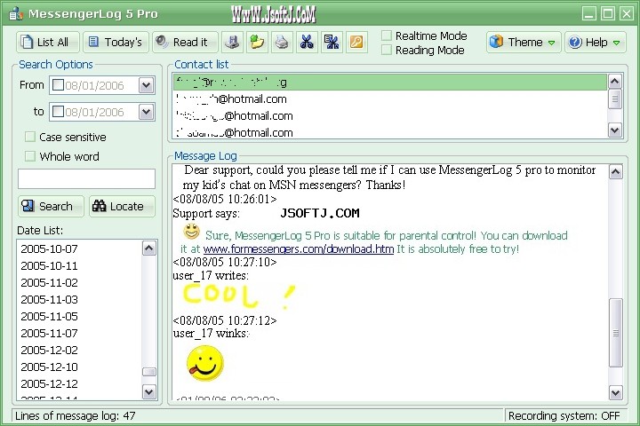Click Contact list scroll up arrow

(x=615, y=82)
